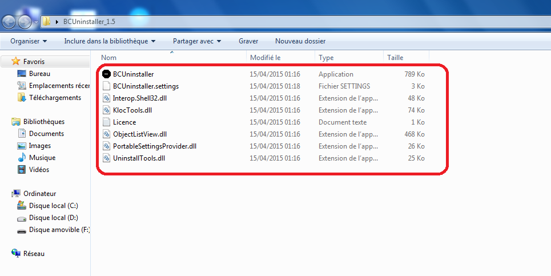
Task: Expand the address bar path arrow before BCUninstaller_1.5
Action: [57, 22]
